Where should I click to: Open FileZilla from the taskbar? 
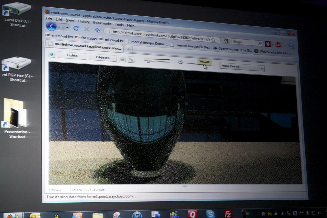[x=227, y=214]
